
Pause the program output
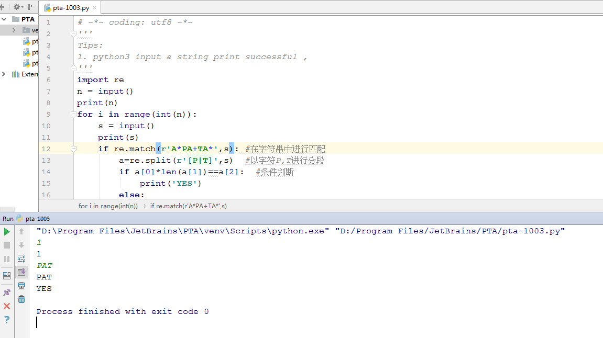pos(7,258)
